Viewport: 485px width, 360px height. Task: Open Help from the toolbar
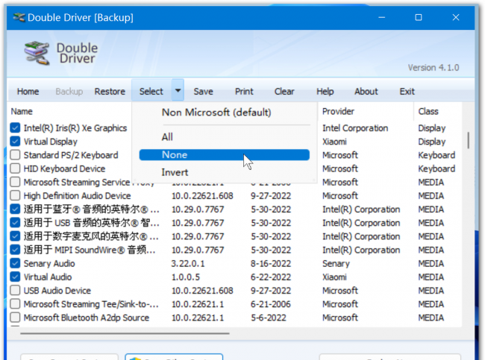pos(325,92)
